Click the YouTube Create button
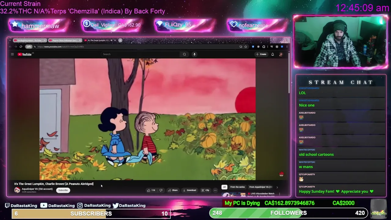This screenshot has height=220, width=391. [x=261, y=54]
